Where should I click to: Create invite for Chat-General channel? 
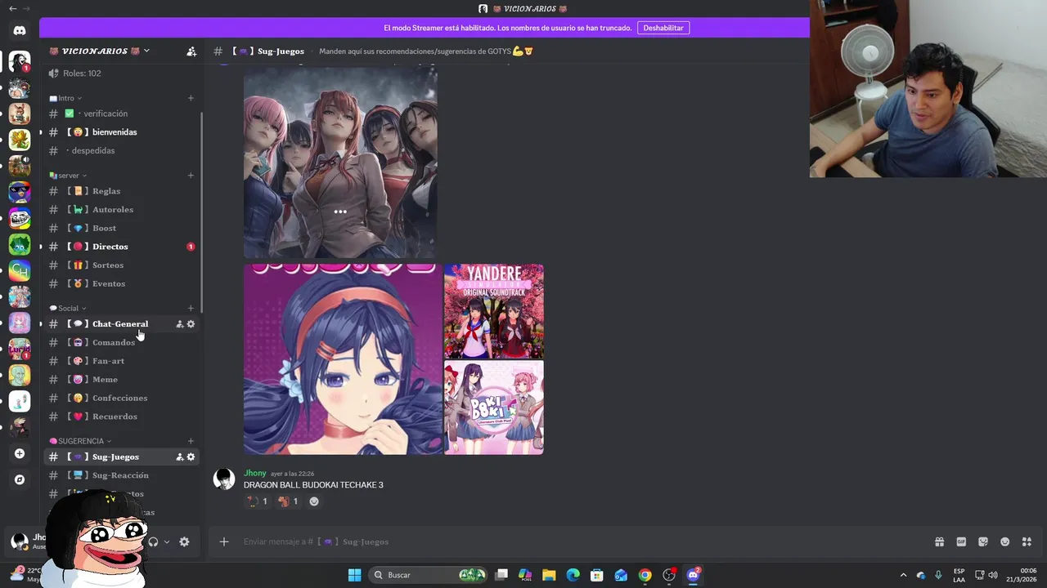180,324
